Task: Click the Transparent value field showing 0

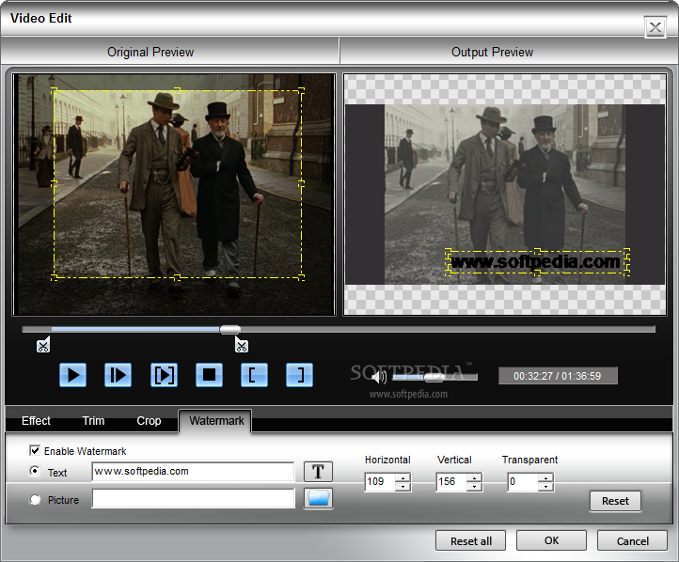Action: pyautogui.click(x=523, y=482)
